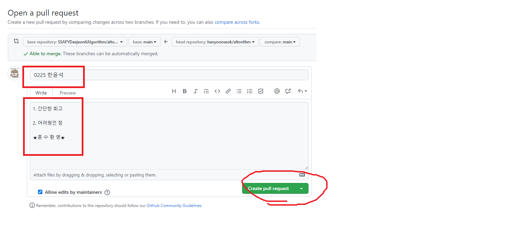531x251 pixels.
Task: Switch to the Write tab
Action: (41, 93)
